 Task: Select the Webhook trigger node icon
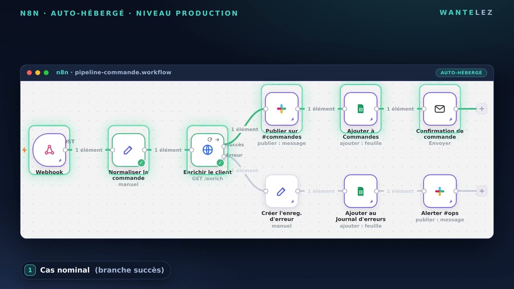coord(49,150)
